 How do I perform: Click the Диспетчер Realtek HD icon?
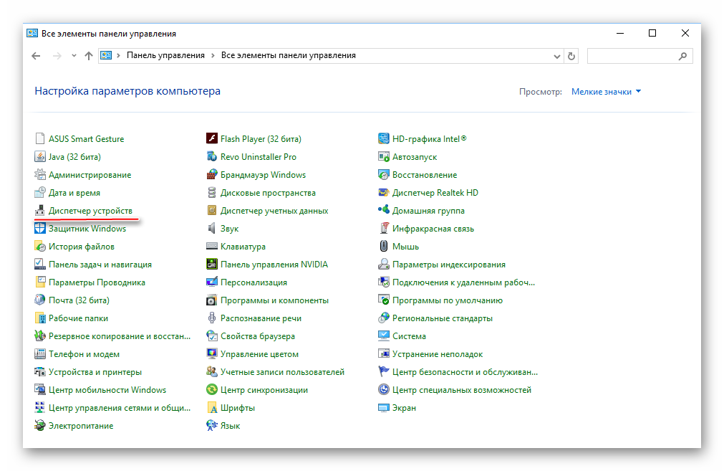click(x=384, y=193)
